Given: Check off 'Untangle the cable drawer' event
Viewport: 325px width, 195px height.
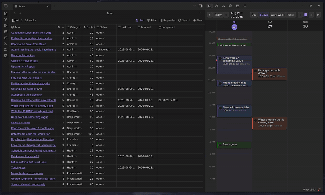Looking at the screenshot, I should 255,71.
